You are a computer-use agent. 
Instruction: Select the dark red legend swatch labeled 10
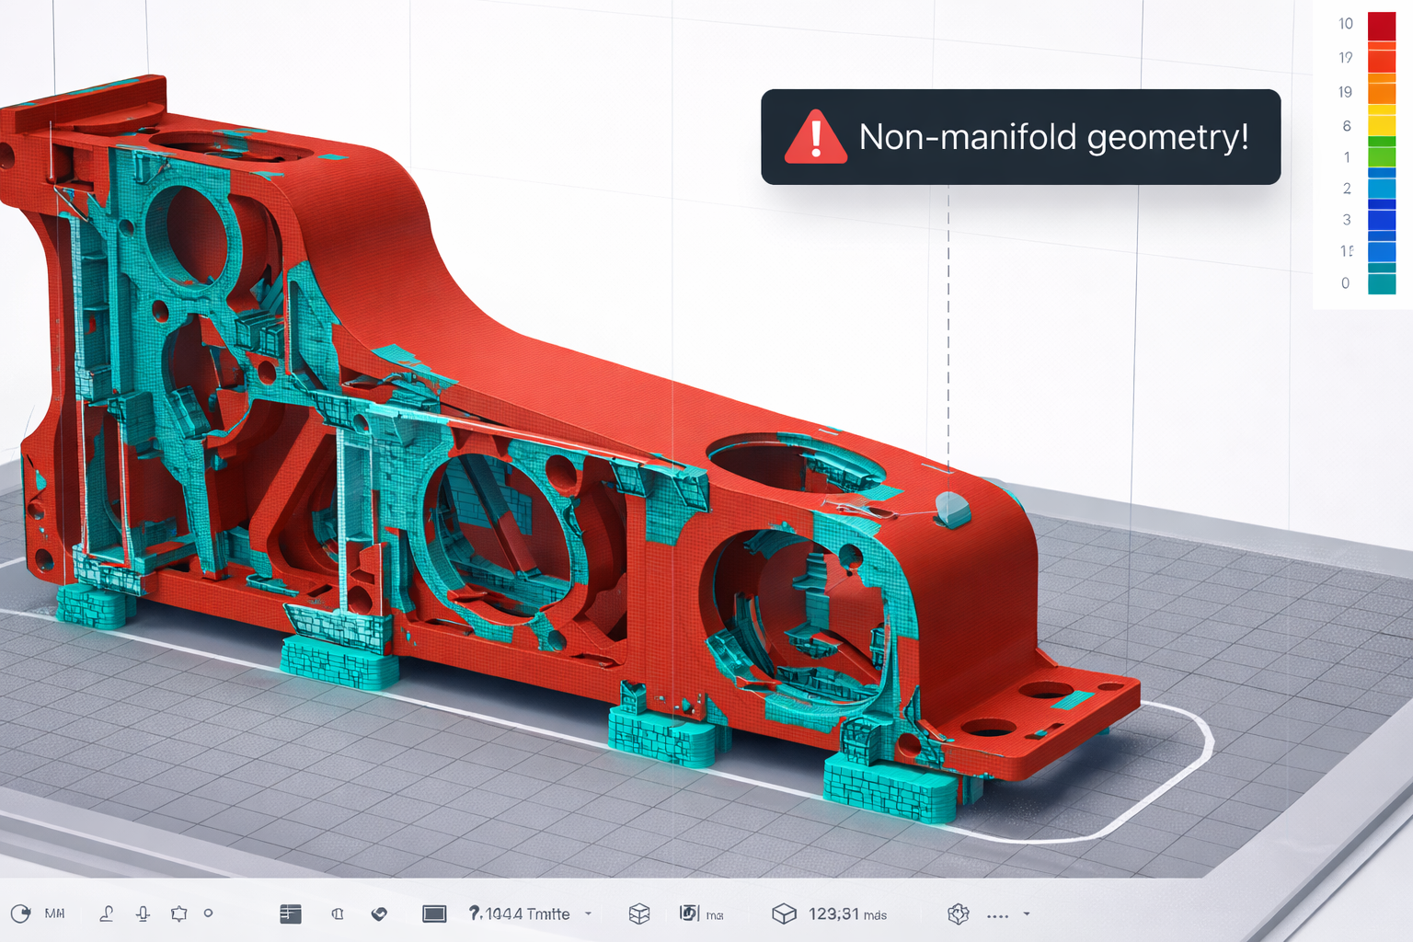click(1382, 26)
